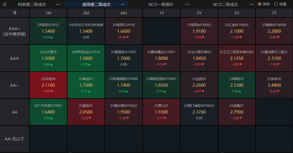Click the info icon in top-left corner
Viewport: 293px width, 153px height.
tap(5, 4)
